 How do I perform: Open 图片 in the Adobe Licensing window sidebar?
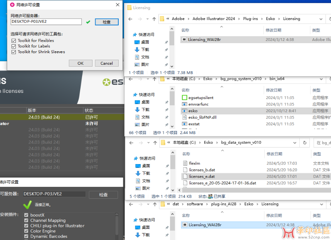pos(145,65)
